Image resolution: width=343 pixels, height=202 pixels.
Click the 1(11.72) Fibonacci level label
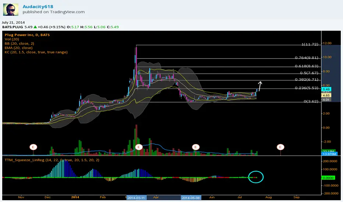(x=310, y=44)
